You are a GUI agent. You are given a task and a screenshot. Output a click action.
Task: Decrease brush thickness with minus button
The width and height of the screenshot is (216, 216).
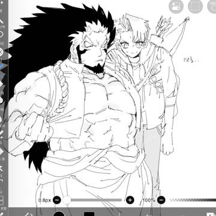57,200
